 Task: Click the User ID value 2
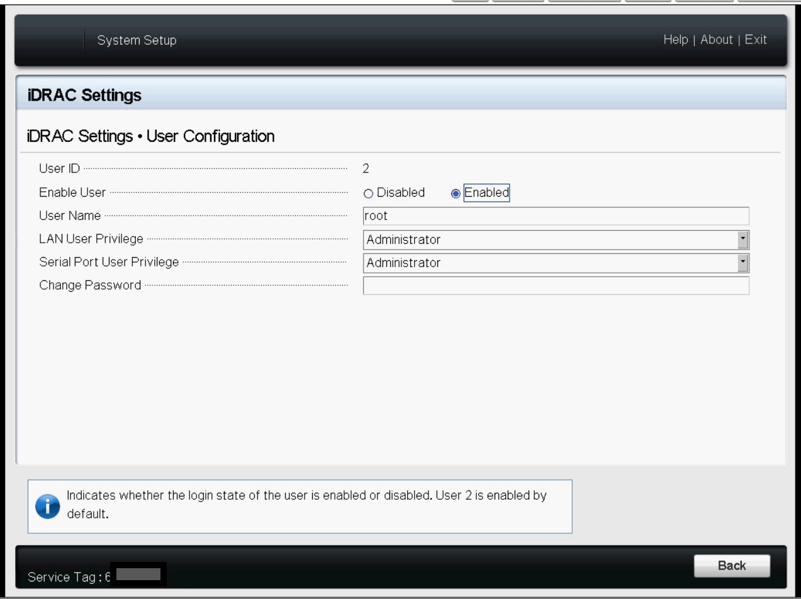coord(366,168)
